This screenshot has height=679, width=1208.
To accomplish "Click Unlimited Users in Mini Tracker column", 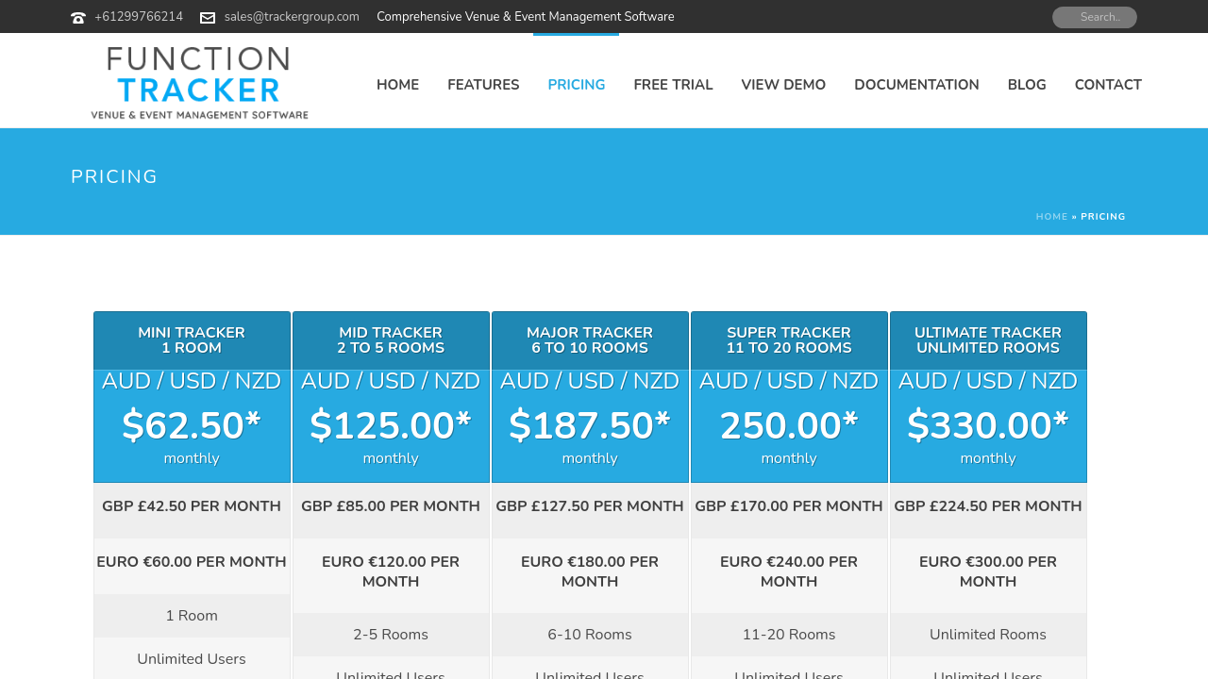I will coord(192,659).
